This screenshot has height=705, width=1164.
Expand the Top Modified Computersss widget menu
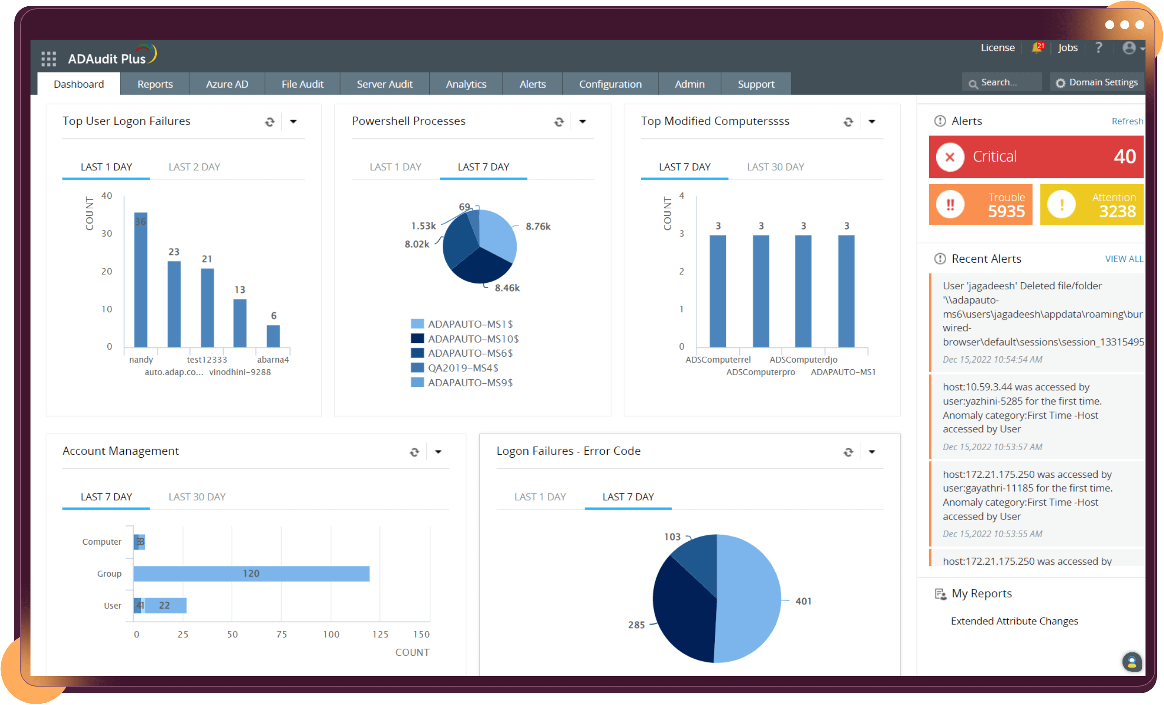872,122
